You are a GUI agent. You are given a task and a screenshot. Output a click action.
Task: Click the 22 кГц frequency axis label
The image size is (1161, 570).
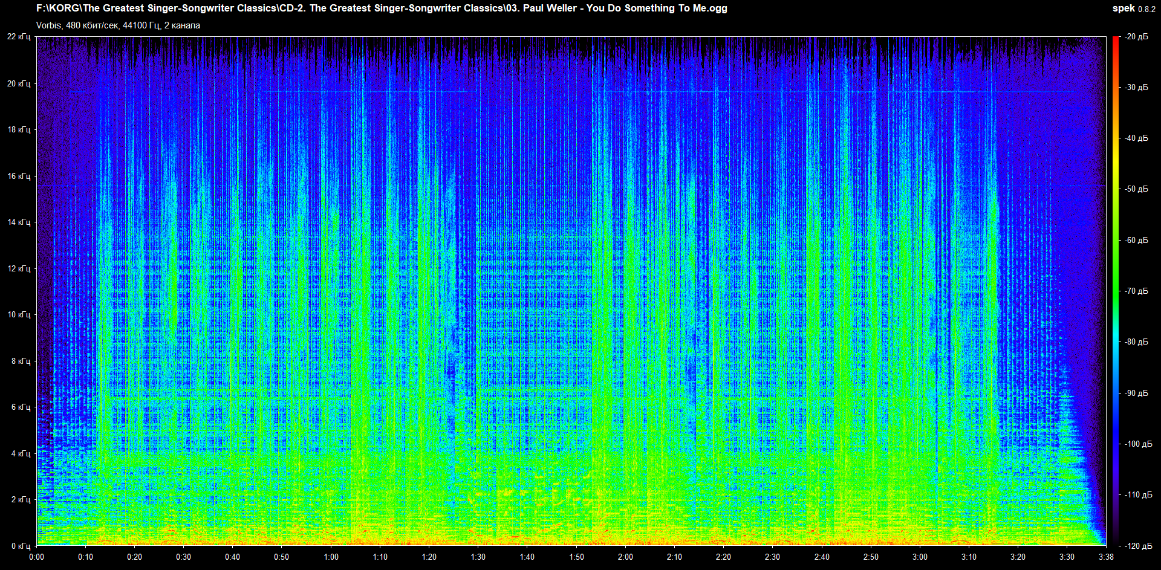point(19,37)
